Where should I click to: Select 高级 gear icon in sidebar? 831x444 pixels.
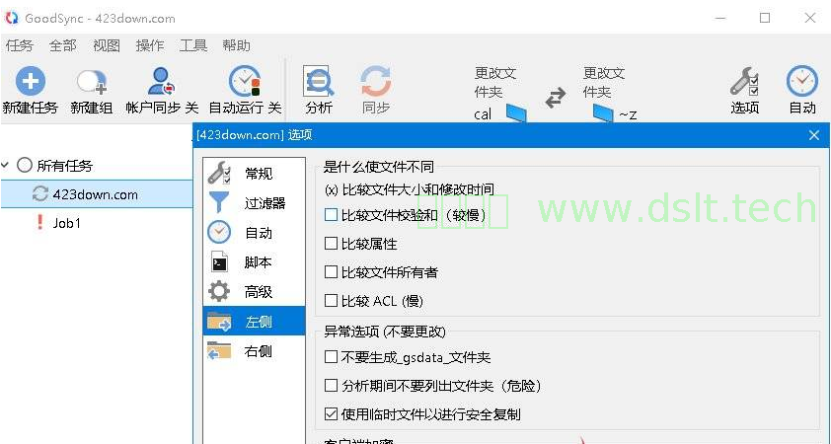click(219, 291)
